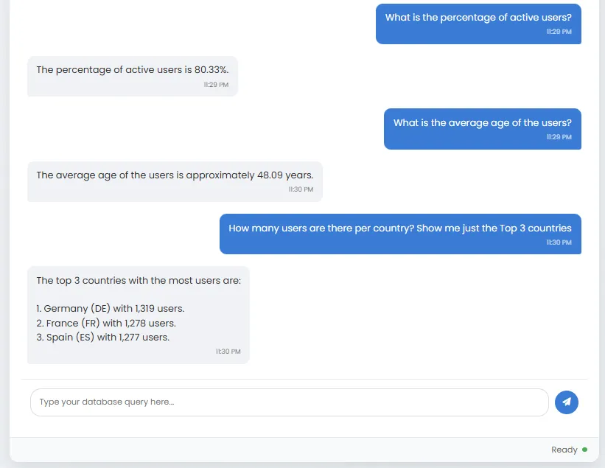The height and width of the screenshot is (468, 605).
Task: Click the Germany (DE) result line
Action: (x=111, y=309)
